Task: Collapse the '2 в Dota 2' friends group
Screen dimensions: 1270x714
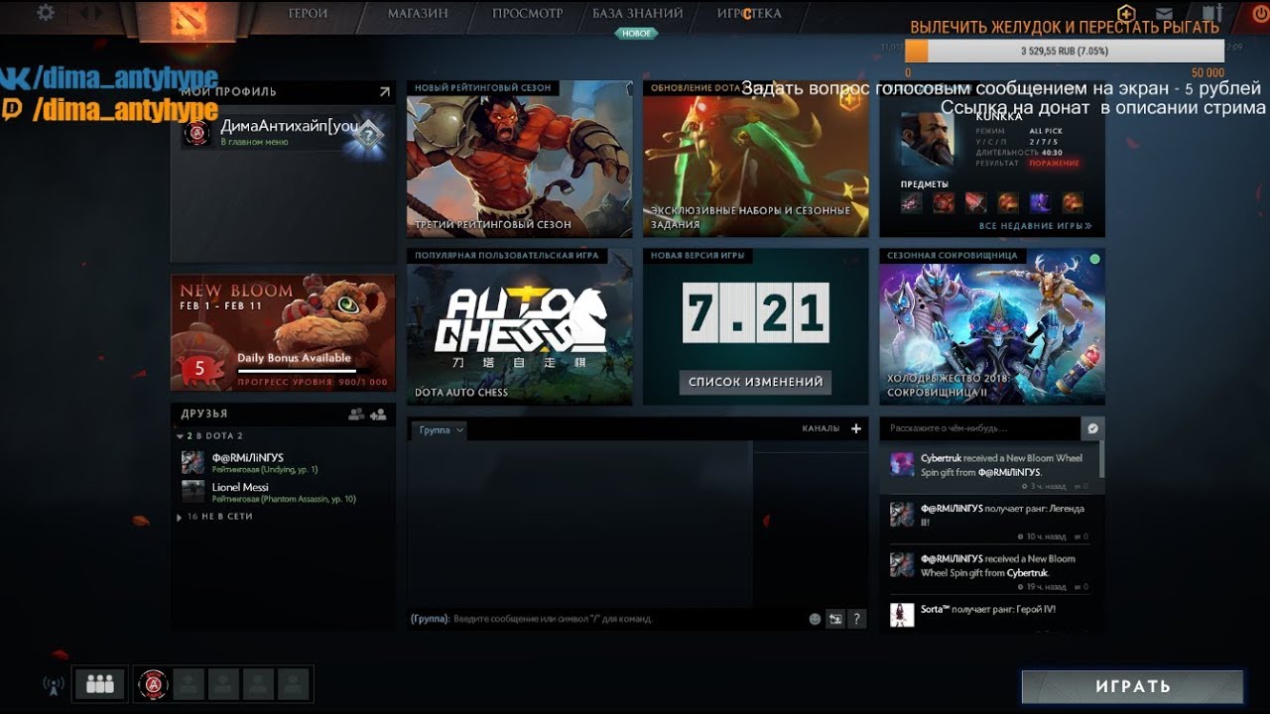Action: tap(179, 436)
